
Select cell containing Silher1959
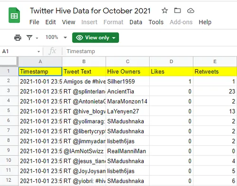pyautogui.click(x=128, y=82)
